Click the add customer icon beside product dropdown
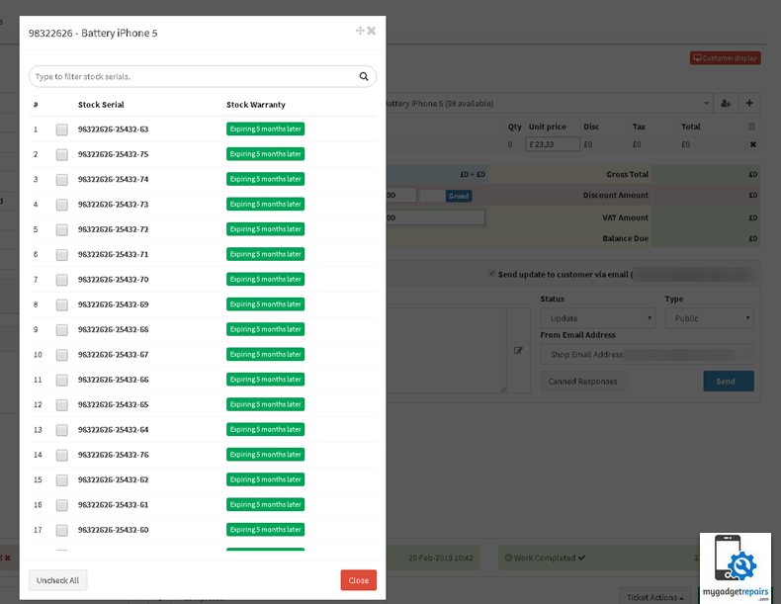This screenshot has width=781, height=604. [726, 103]
